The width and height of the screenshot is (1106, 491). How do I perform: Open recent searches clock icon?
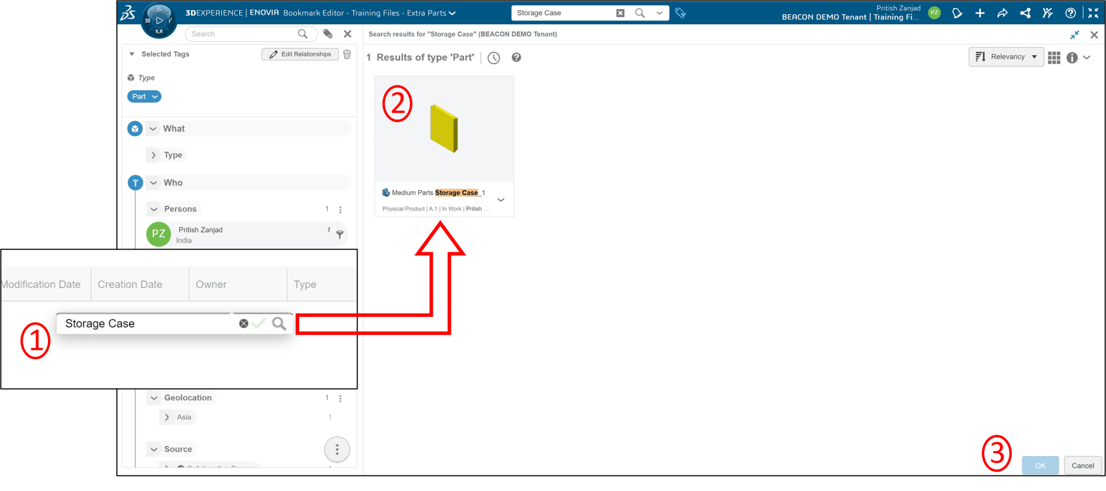(494, 58)
